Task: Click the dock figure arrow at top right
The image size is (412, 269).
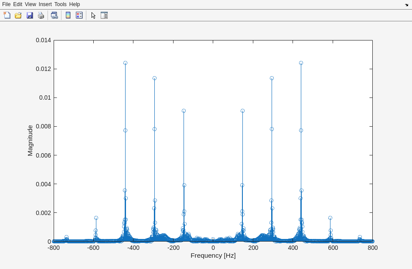Action: [x=406, y=4]
